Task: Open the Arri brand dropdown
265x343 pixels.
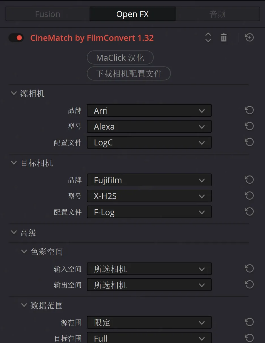Action: tap(149, 111)
